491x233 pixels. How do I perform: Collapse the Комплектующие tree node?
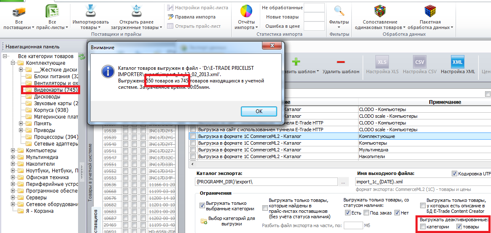coord(13,63)
